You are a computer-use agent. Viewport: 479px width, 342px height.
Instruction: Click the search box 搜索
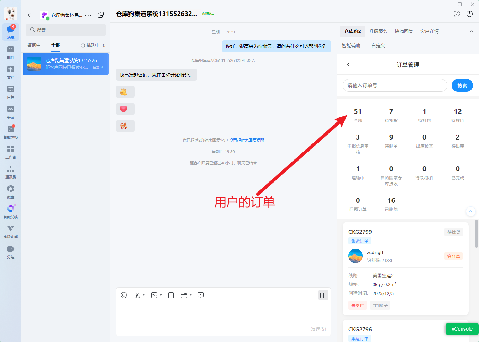pos(65,30)
